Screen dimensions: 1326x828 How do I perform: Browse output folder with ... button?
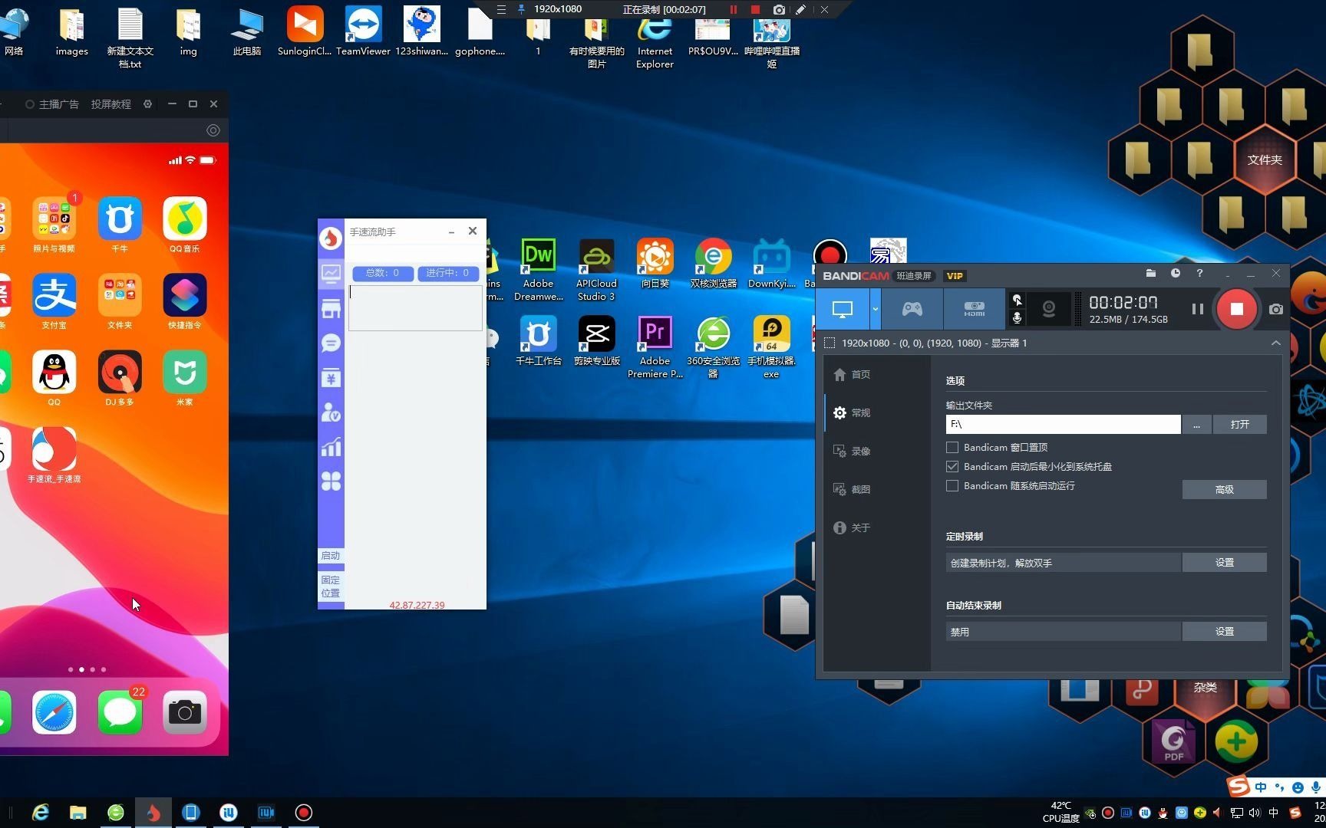tap(1196, 424)
